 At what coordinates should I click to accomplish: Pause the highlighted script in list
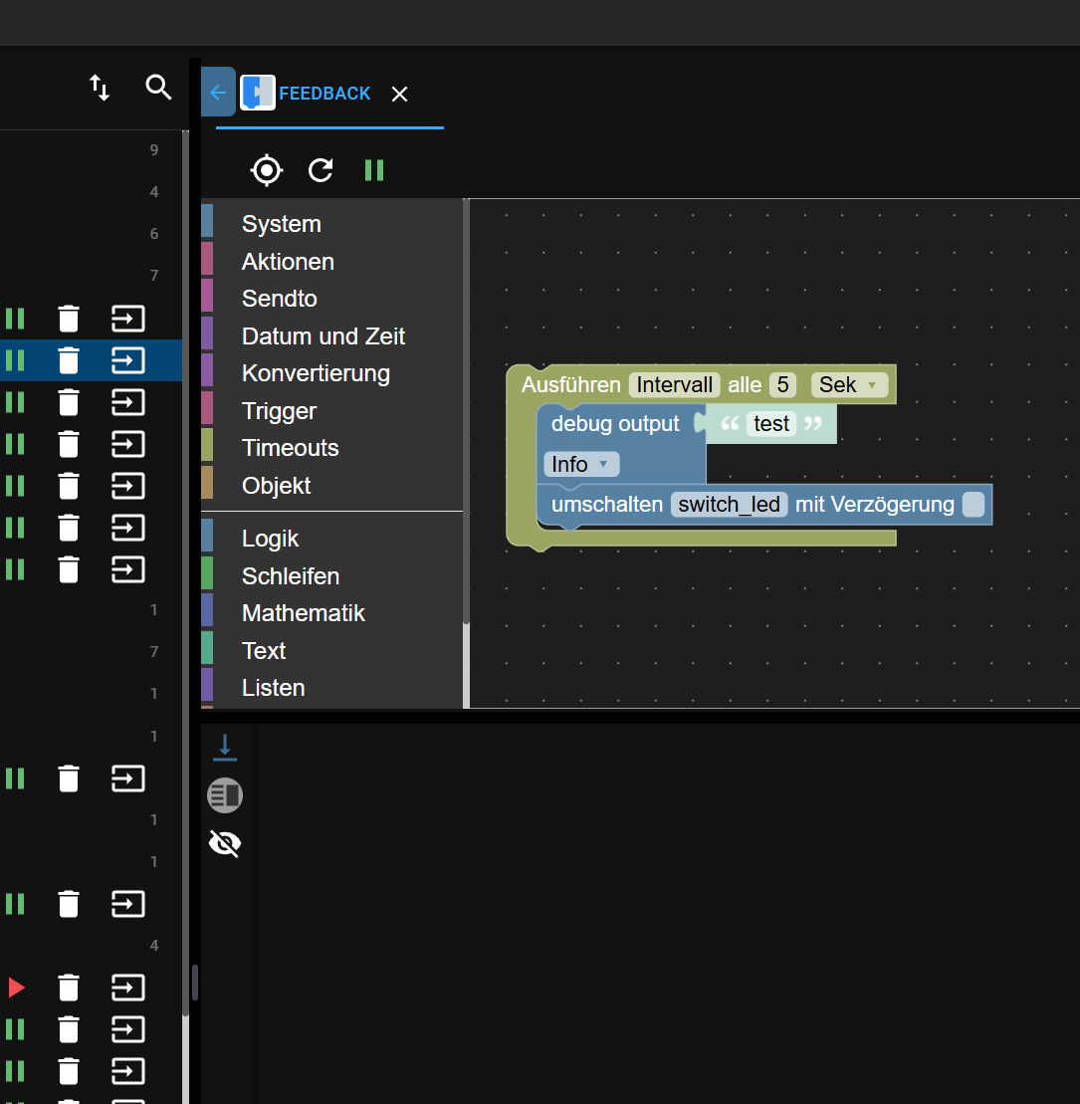click(x=15, y=360)
